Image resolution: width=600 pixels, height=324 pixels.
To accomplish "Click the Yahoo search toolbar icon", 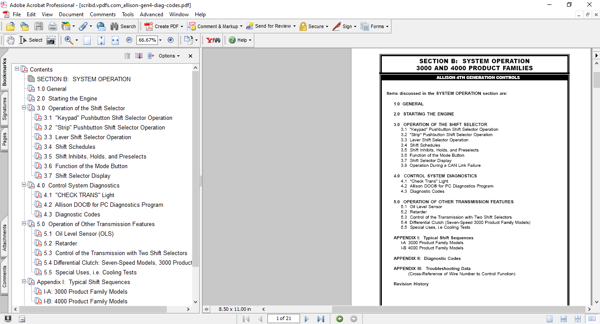I will click(213, 40).
